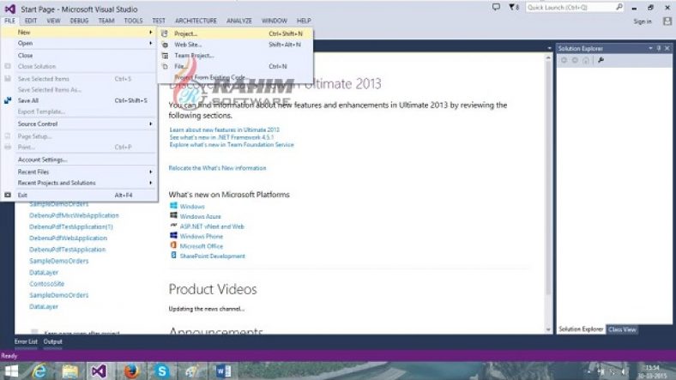The height and width of the screenshot is (380, 676).
Task: Select Project... in the New submenu
Action: pos(235,33)
